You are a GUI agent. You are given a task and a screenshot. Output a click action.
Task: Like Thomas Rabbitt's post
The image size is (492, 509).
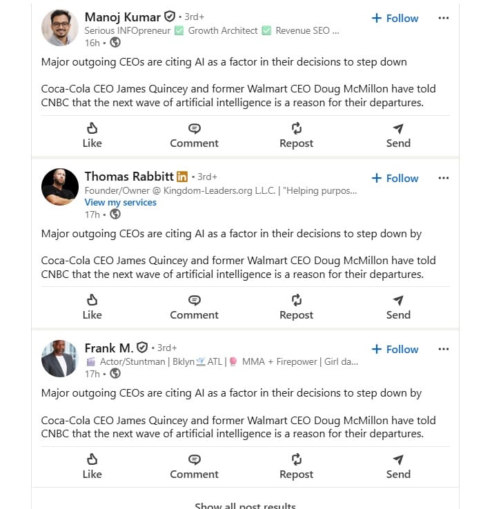click(92, 307)
